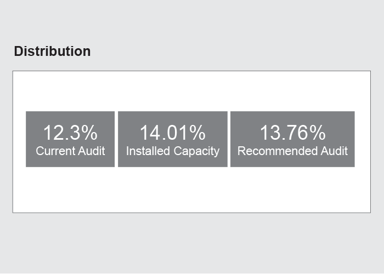Click the blank area above the tiles
The image size is (384, 274).
pyautogui.click(x=191, y=91)
